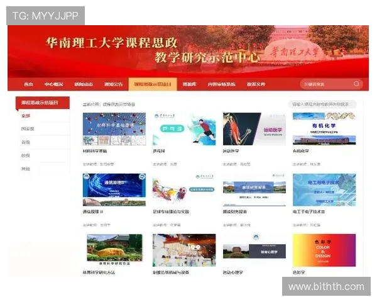The width and height of the screenshot is (377, 302).
Task: Click the 色彩学 title link
Action: (x=299, y=272)
